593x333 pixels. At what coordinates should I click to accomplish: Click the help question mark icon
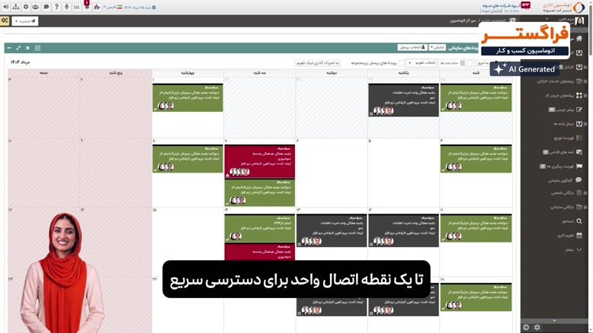click(56, 7)
